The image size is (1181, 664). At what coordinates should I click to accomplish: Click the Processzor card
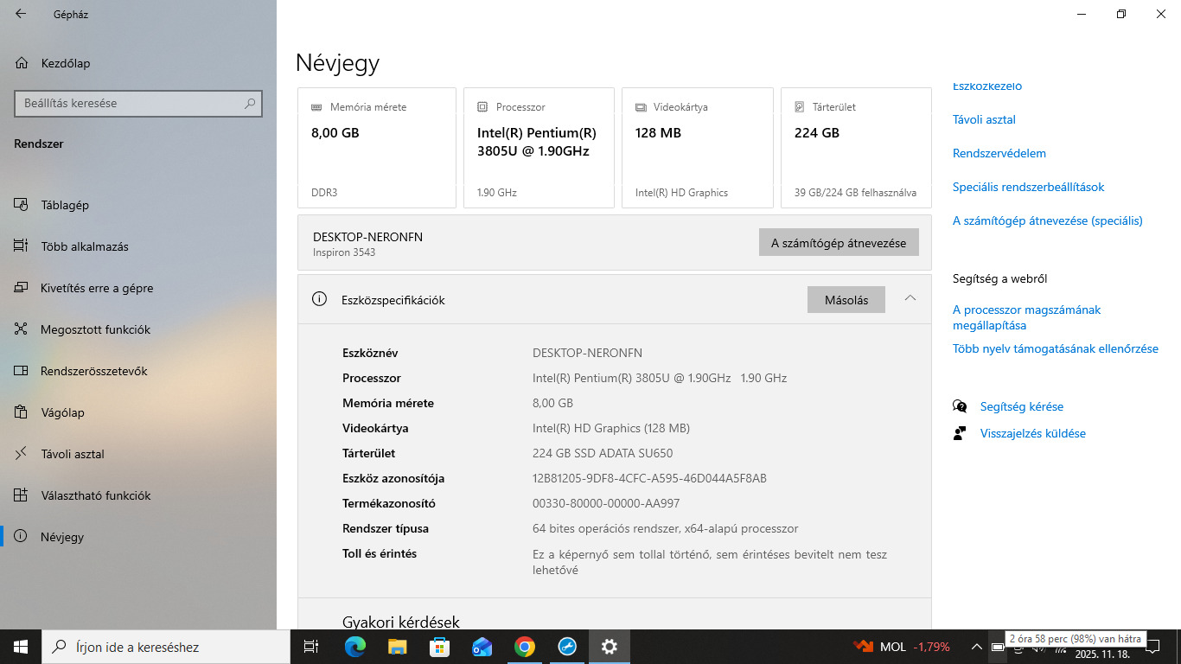pyautogui.click(x=539, y=148)
